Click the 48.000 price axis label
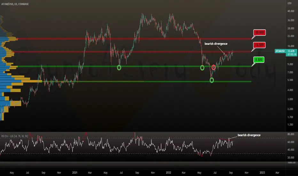This screenshot has width=298, height=176. 291,11
